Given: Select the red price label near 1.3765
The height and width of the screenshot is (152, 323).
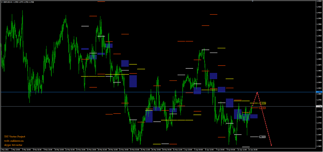Looking at the screenshot, I should coord(263,108).
